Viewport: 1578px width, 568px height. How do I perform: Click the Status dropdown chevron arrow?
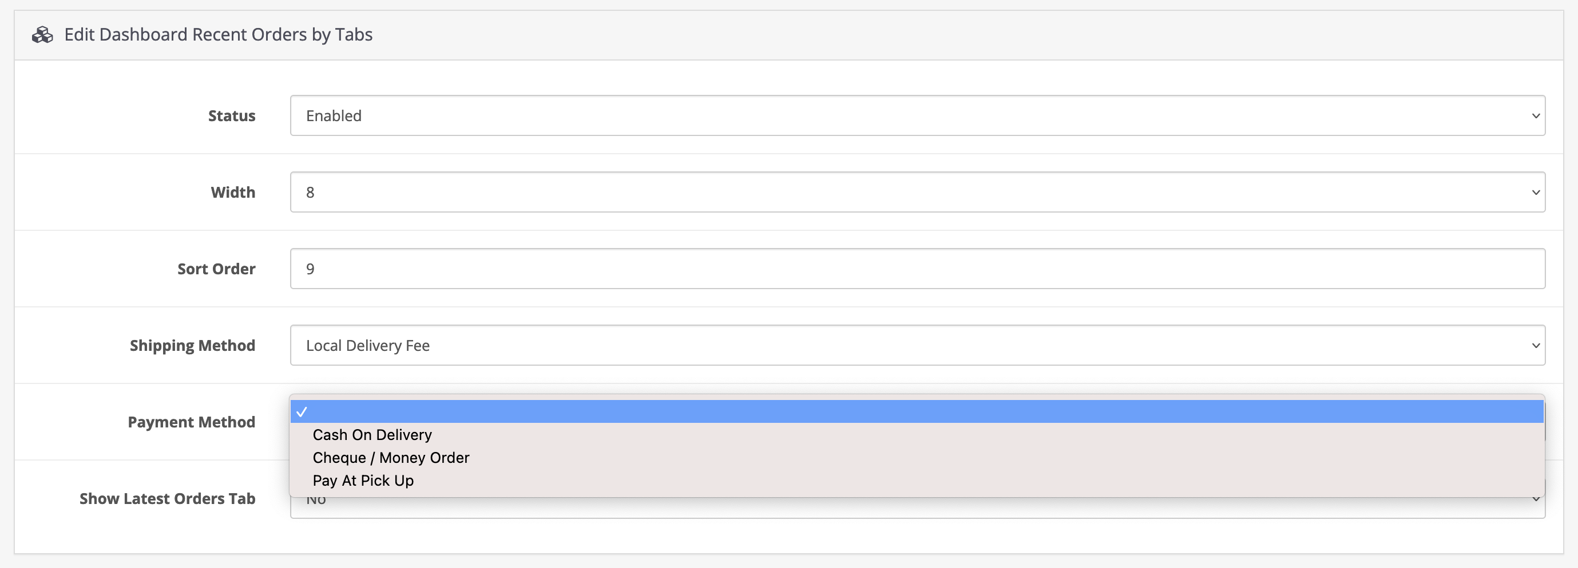[1535, 115]
